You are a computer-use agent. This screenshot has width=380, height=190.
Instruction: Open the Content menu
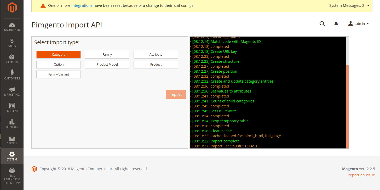[12, 108]
